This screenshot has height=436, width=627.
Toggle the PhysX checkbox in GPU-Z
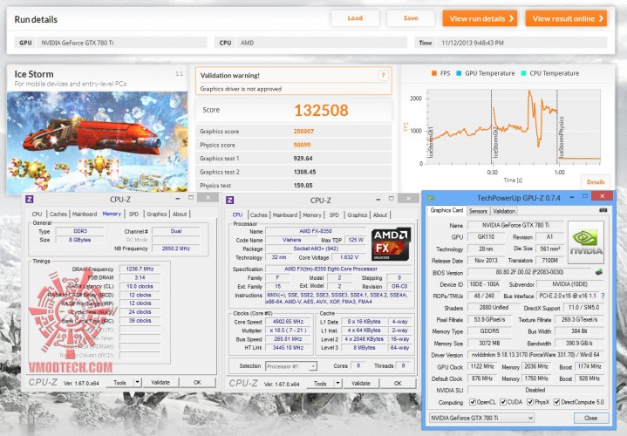(x=530, y=402)
